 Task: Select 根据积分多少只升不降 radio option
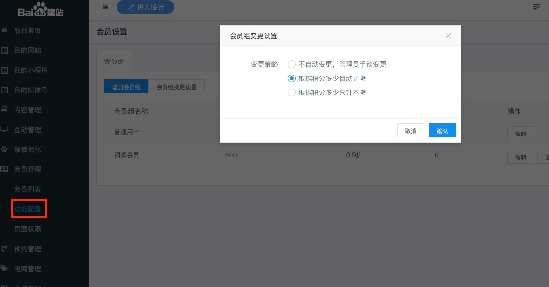(x=292, y=92)
